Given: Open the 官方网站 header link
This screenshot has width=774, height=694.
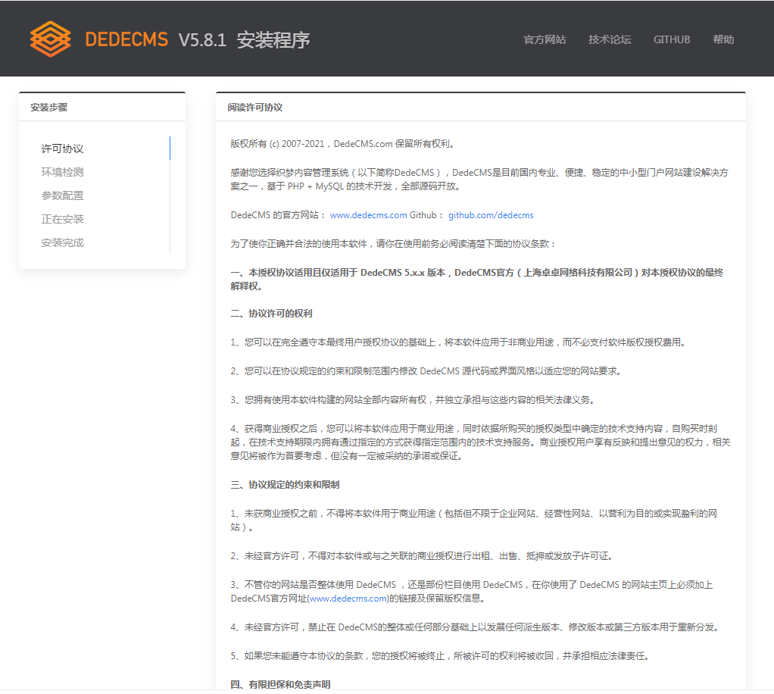Looking at the screenshot, I should click(545, 39).
